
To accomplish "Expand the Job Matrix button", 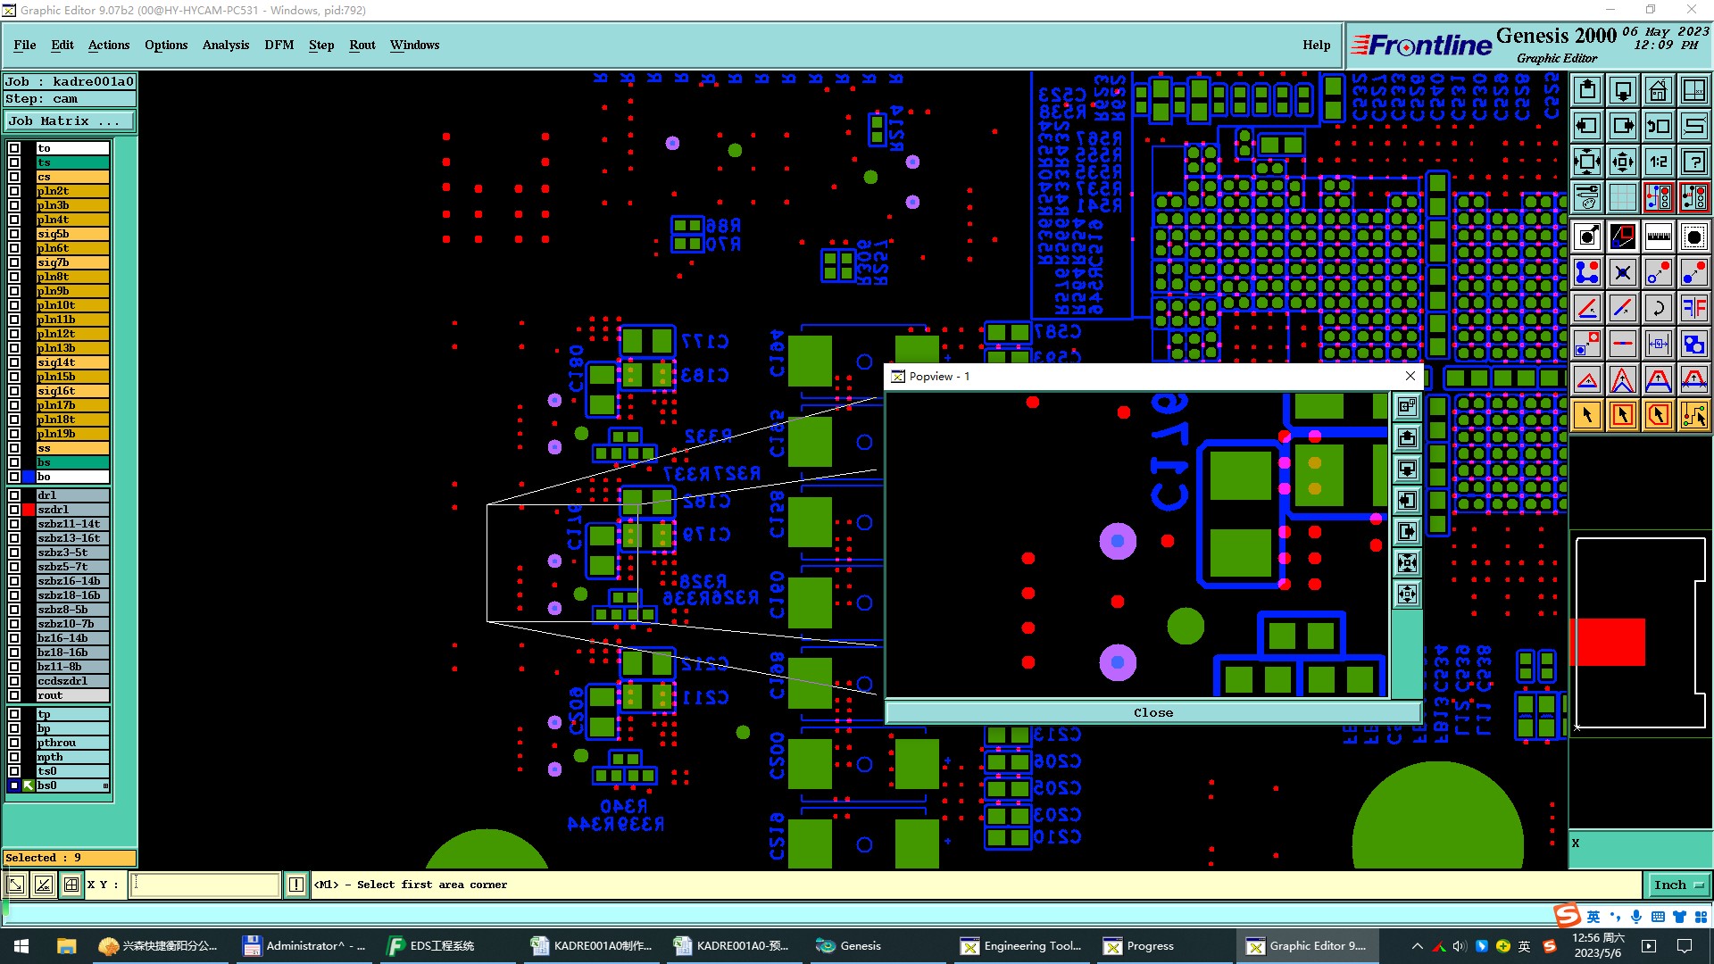I will (69, 121).
